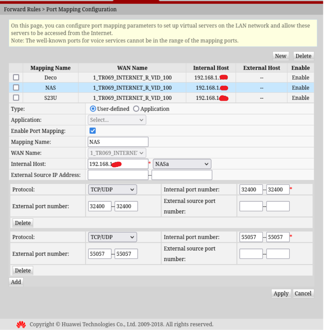Open the second rule's Protocol dropdown

tap(112, 237)
